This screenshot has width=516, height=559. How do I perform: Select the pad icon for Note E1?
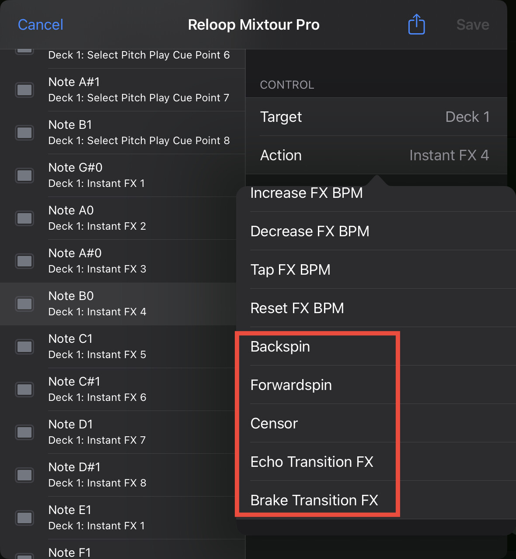tap(24, 518)
